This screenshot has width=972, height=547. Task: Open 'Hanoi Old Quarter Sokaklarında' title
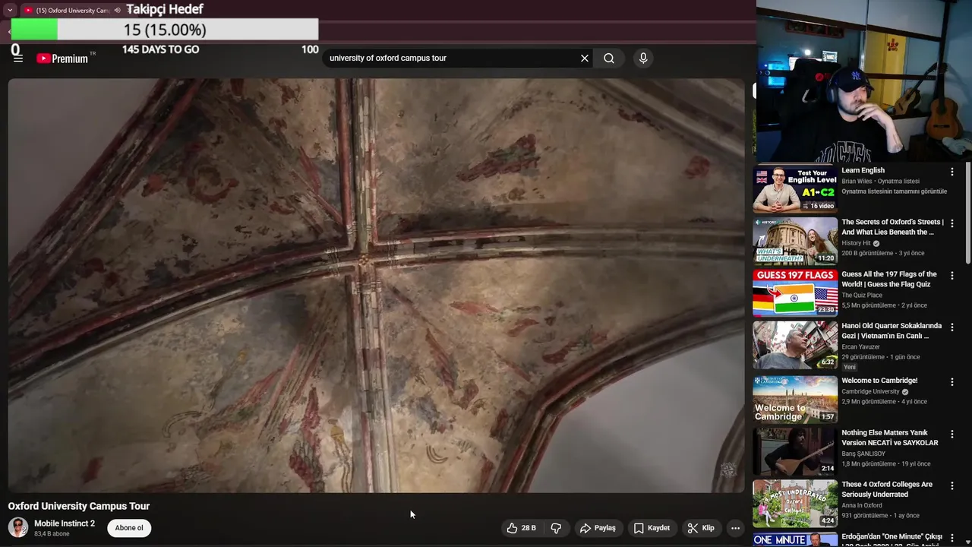click(x=892, y=330)
